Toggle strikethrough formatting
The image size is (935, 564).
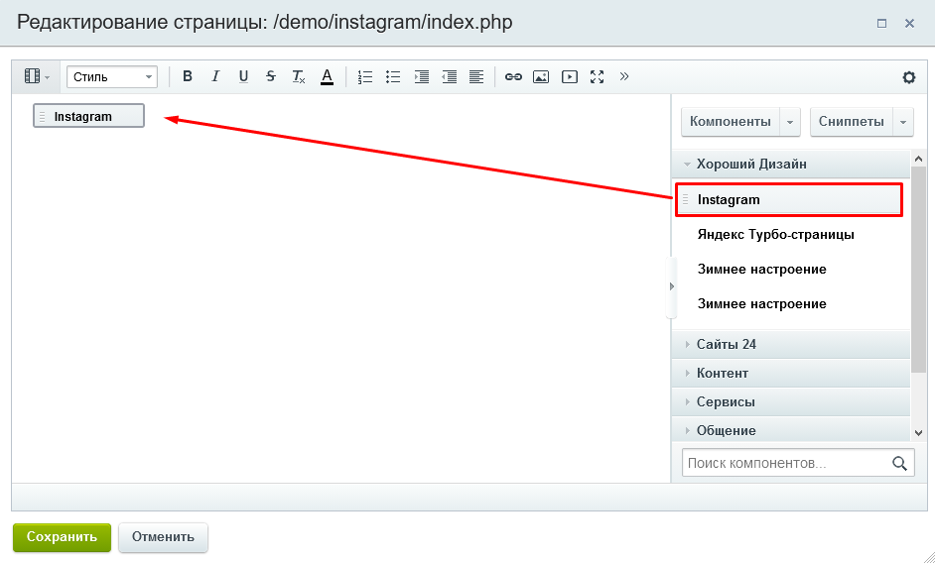[271, 76]
